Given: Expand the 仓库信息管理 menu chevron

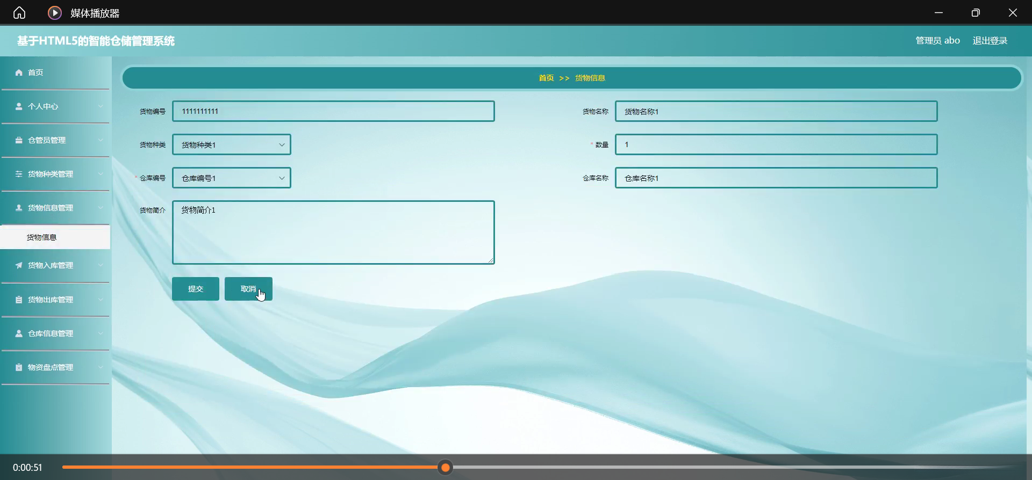Looking at the screenshot, I should (x=101, y=333).
